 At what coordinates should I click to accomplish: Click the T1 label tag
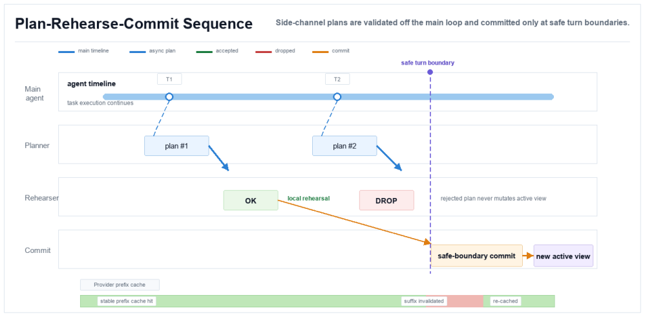point(169,79)
